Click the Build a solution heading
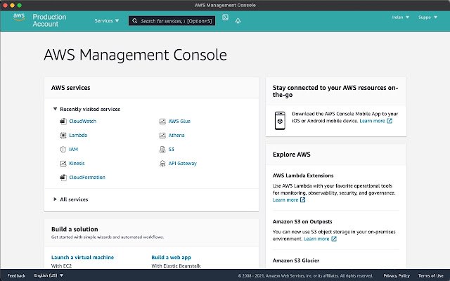The height and width of the screenshot is (281, 450). click(75, 229)
